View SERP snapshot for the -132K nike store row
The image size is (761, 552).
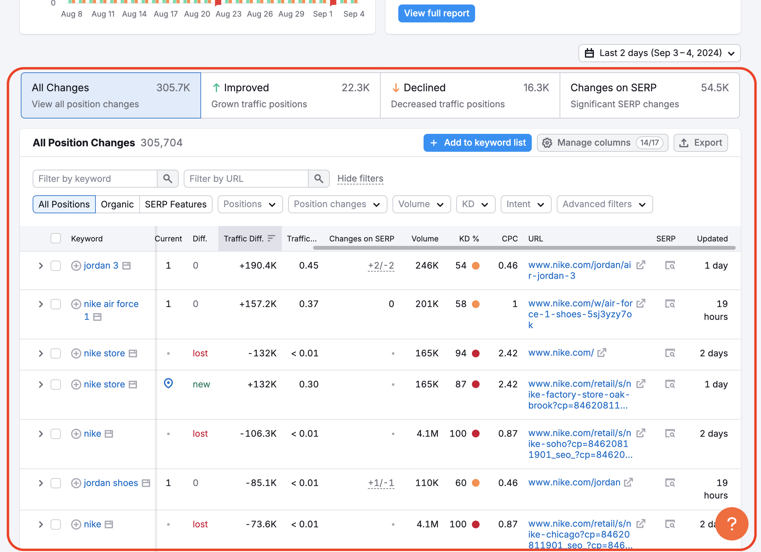coord(670,353)
